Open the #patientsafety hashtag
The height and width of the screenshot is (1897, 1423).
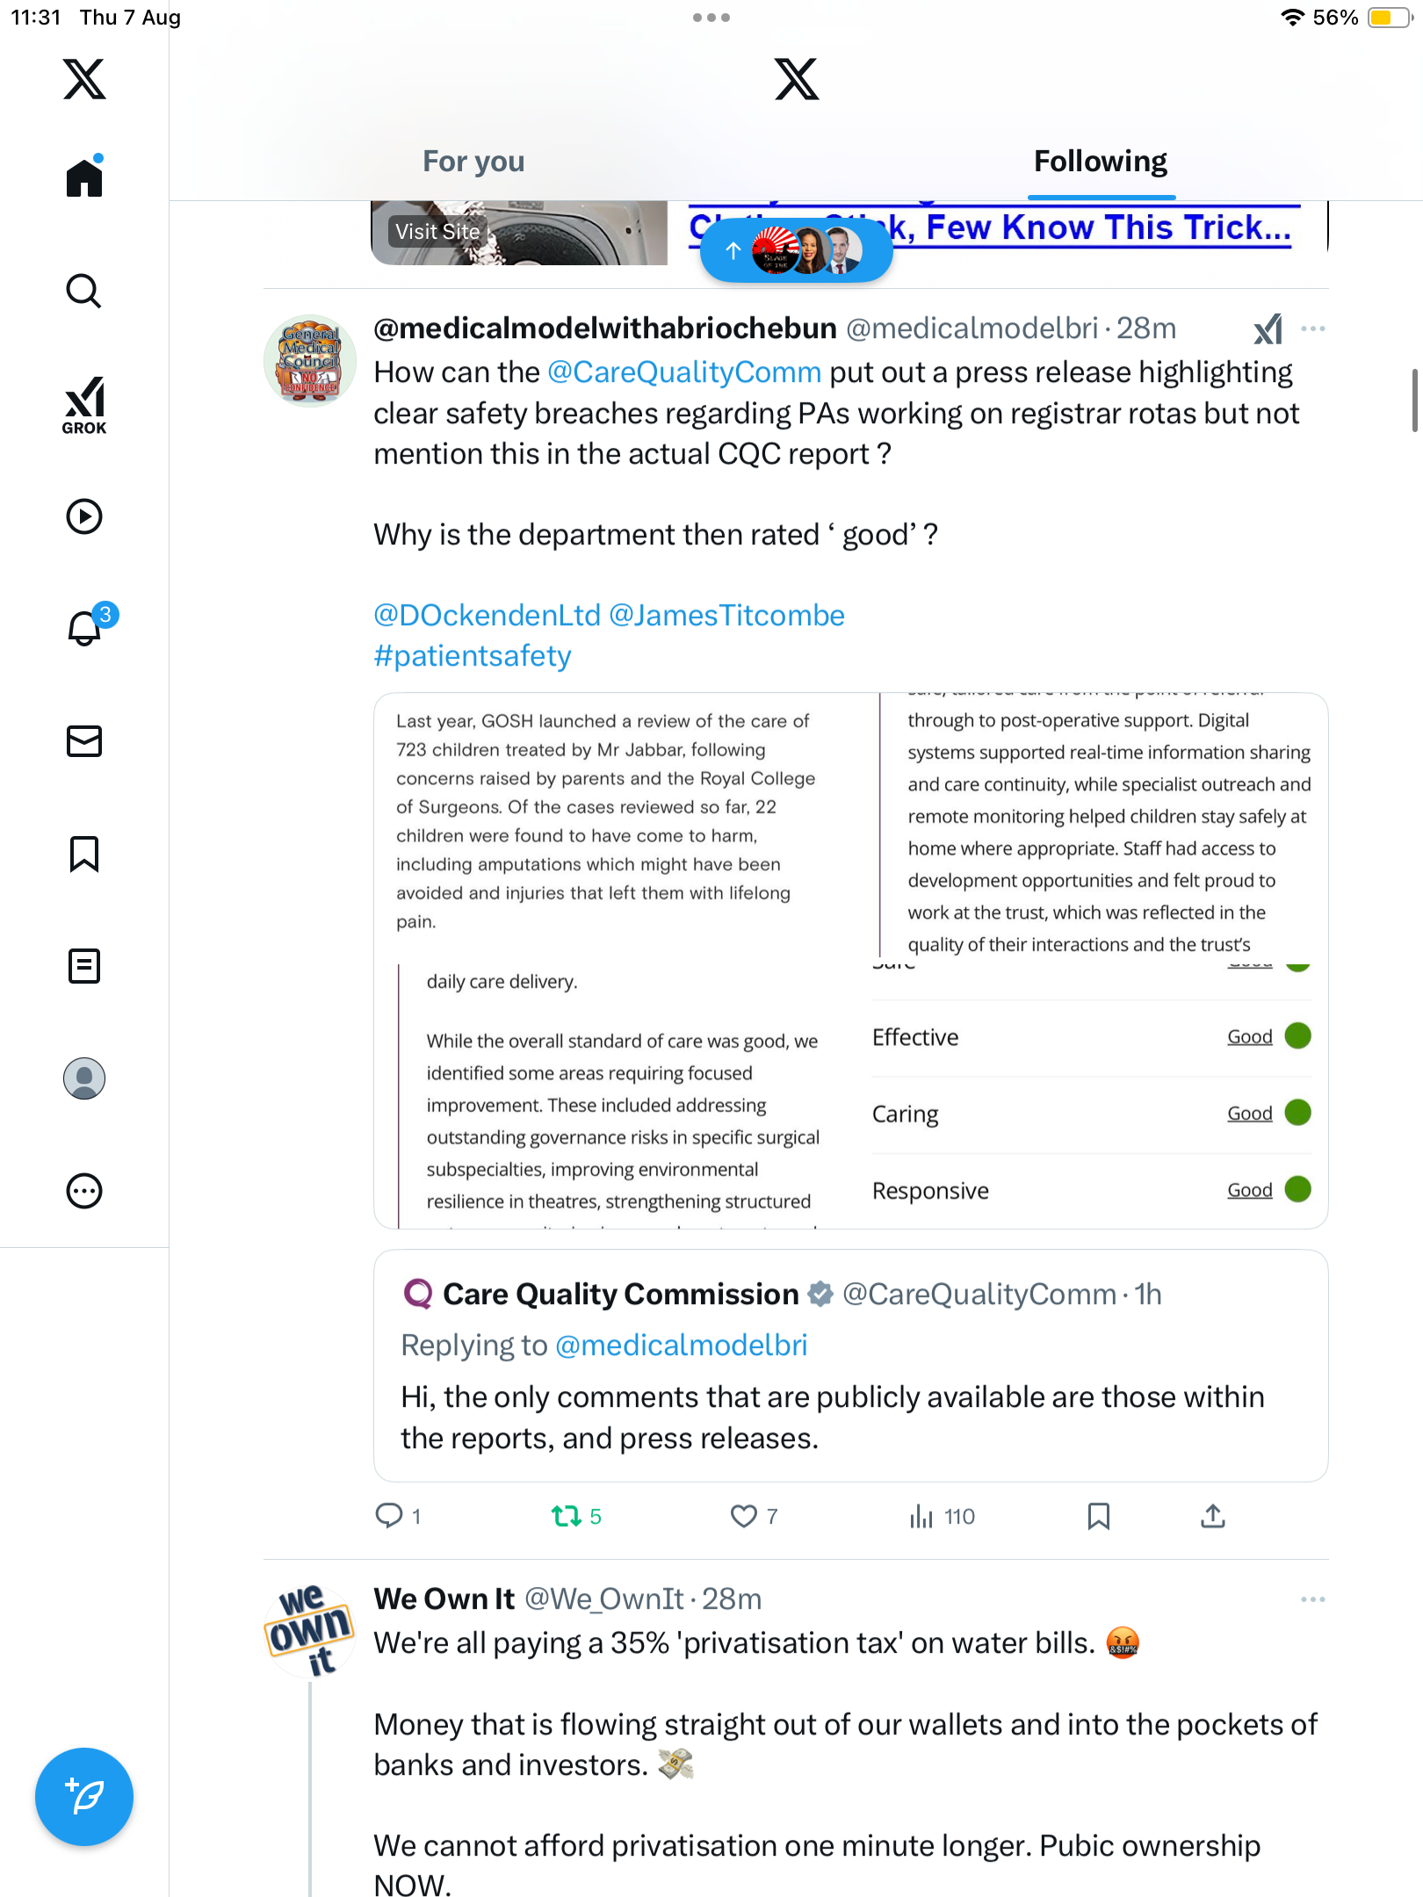coord(473,656)
